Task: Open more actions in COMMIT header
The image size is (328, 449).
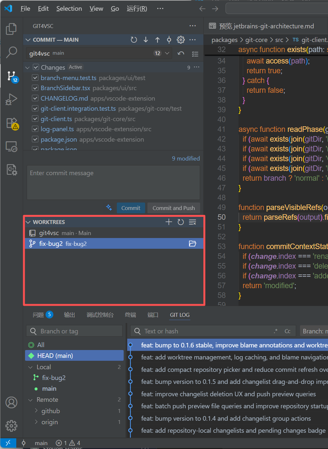Action: [x=193, y=40]
